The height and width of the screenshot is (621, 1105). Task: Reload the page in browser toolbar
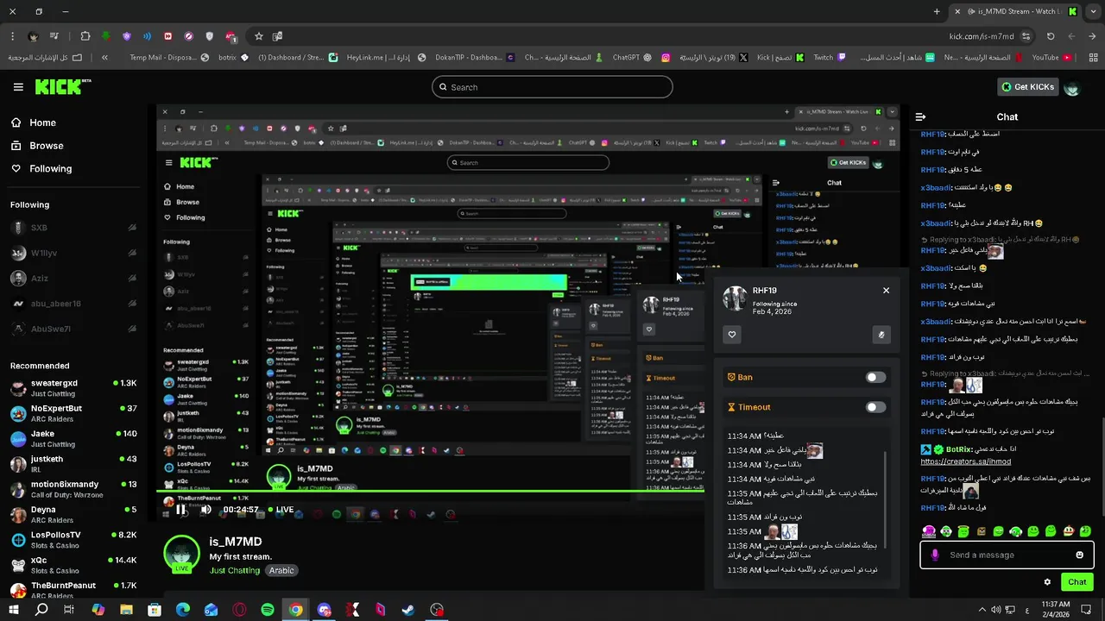[1051, 36]
